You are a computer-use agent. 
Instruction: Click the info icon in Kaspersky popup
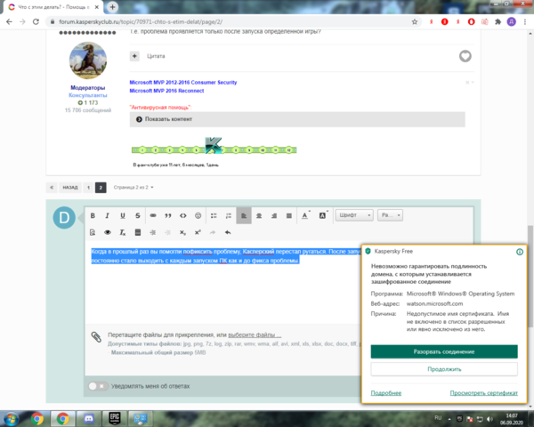click(x=520, y=252)
